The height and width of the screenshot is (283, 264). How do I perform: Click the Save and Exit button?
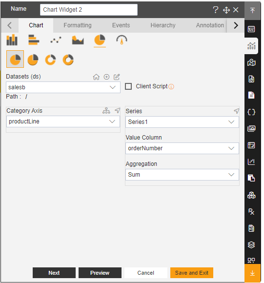click(x=192, y=273)
